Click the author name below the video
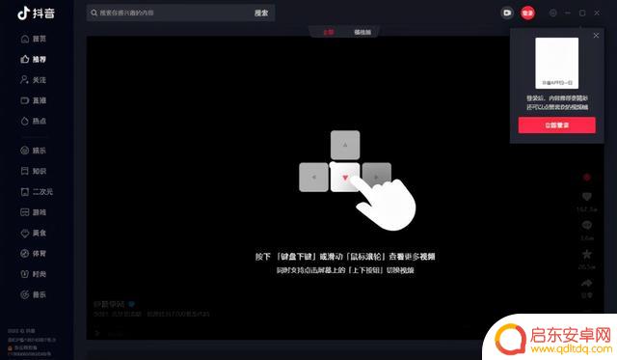Image resolution: width=617 pixels, height=360 pixels. [x=109, y=304]
